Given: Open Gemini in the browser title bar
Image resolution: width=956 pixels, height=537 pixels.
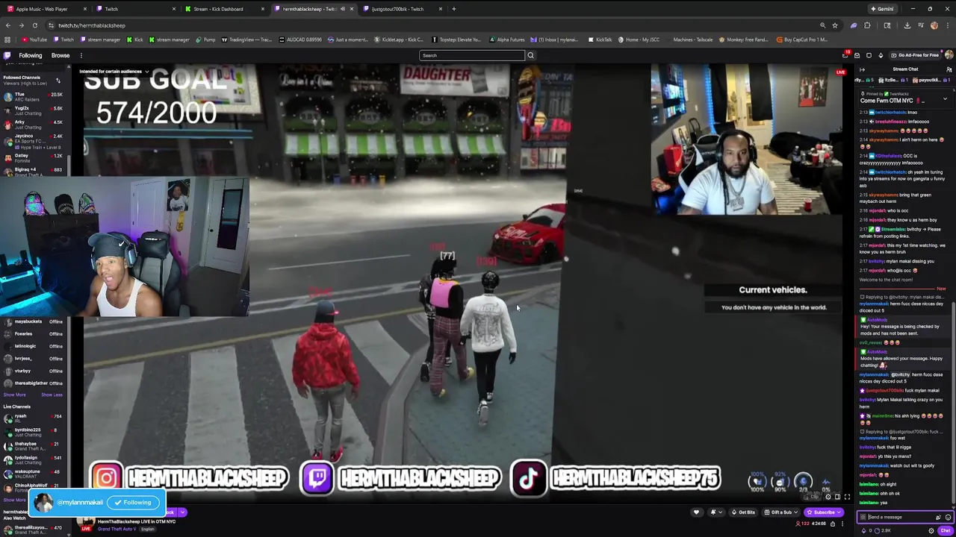Looking at the screenshot, I should click(x=882, y=9).
